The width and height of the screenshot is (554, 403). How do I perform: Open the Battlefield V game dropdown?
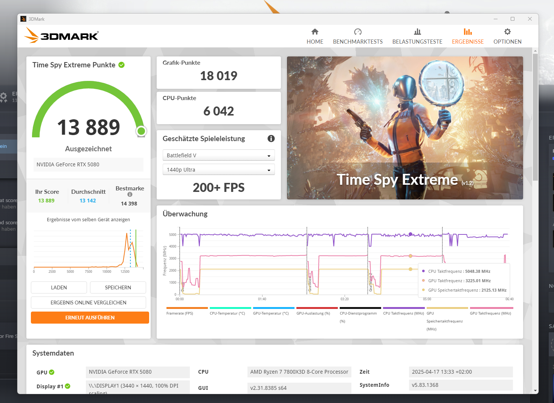(218, 155)
